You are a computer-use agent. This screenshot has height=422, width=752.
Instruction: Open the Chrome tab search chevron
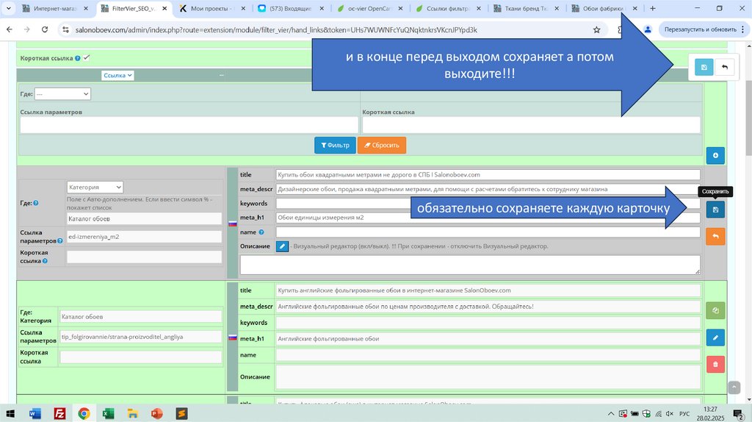coord(8,8)
